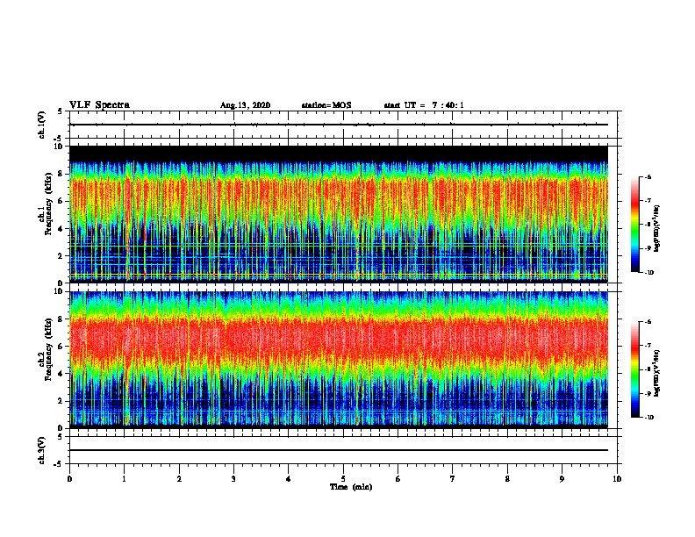This screenshot has height=537, width=695.
Task: Click the ch.1 voltage waveform trace
Action: click(338, 125)
